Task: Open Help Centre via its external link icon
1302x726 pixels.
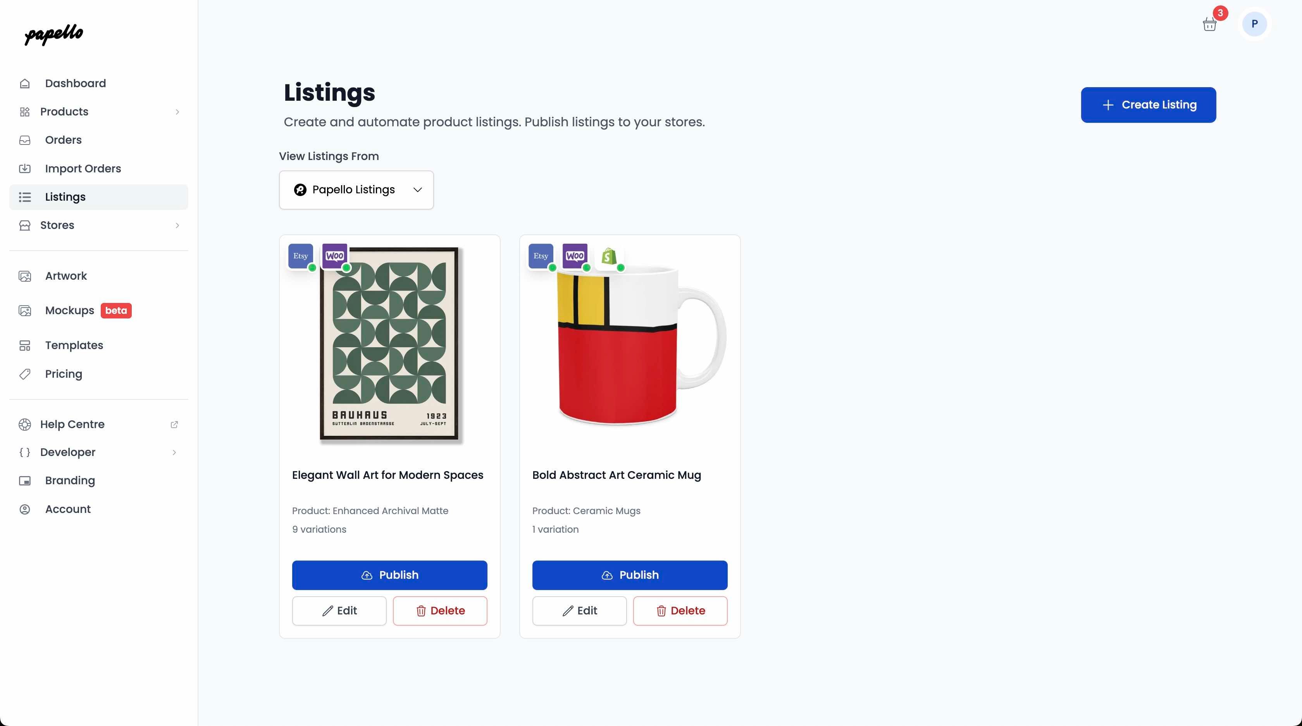Action: coord(174,424)
